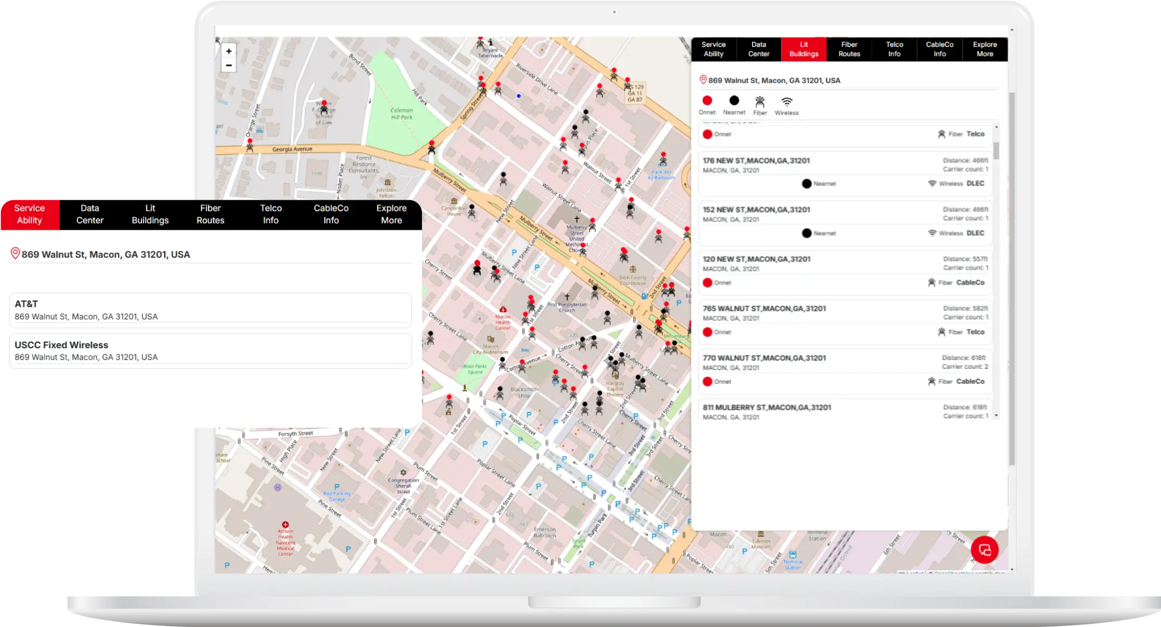
Task: Open the Explore More tab in left overlay
Action: (x=391, y=214)
